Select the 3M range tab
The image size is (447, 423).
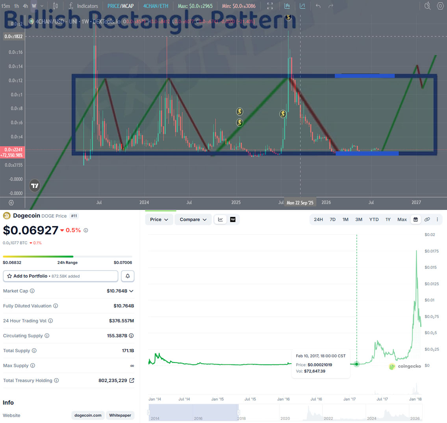[x=359, y=219]
